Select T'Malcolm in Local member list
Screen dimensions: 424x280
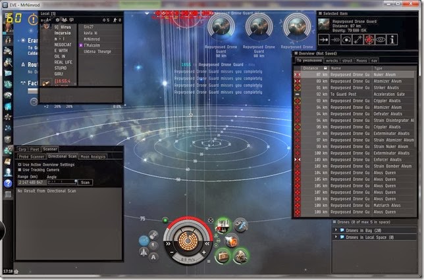(x=99, y=45)
